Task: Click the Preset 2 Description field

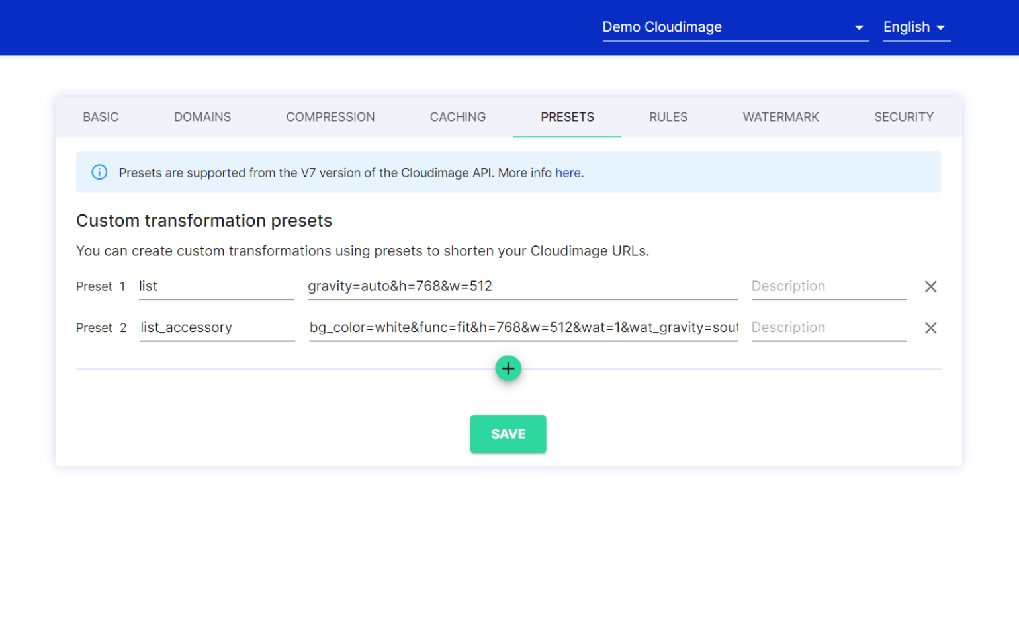Action: [828, 327]
